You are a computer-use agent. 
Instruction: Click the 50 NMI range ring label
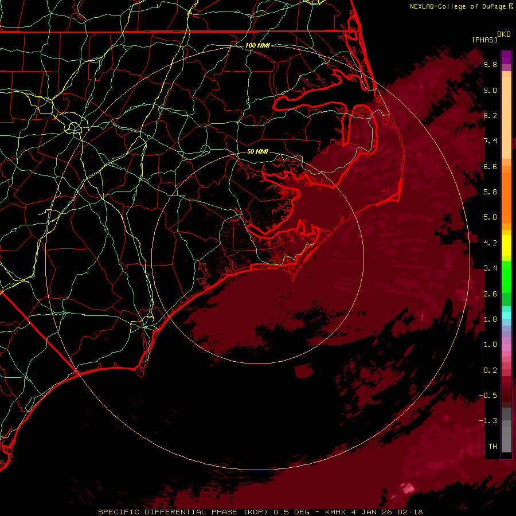coord(257,151)
